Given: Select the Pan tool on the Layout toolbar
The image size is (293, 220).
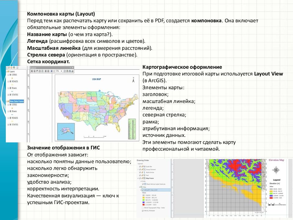Looking at the screenshot, I should [38, 71].
